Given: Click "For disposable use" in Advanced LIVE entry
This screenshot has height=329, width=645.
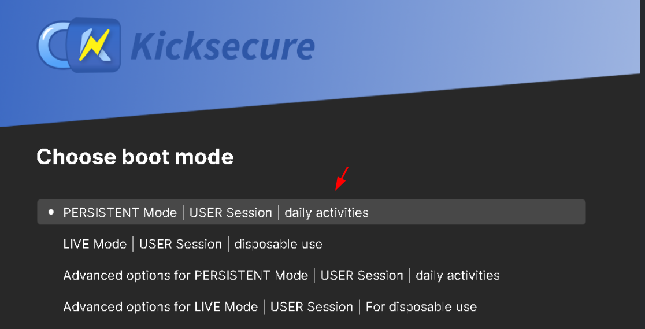Looking at the screenshot, I should [x=421, y=306].
